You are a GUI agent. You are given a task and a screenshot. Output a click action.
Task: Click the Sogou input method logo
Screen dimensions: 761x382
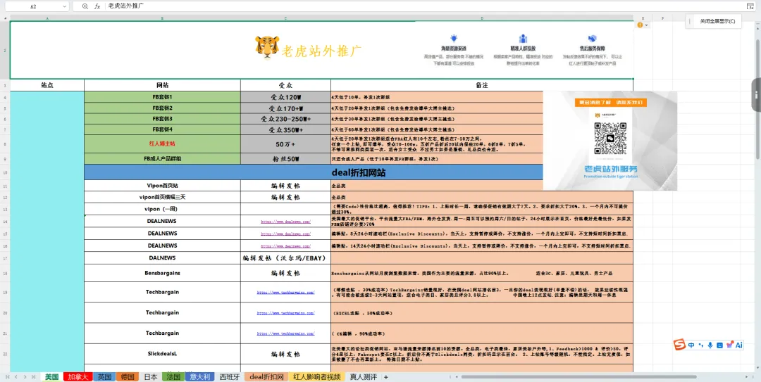click(679, 345)
